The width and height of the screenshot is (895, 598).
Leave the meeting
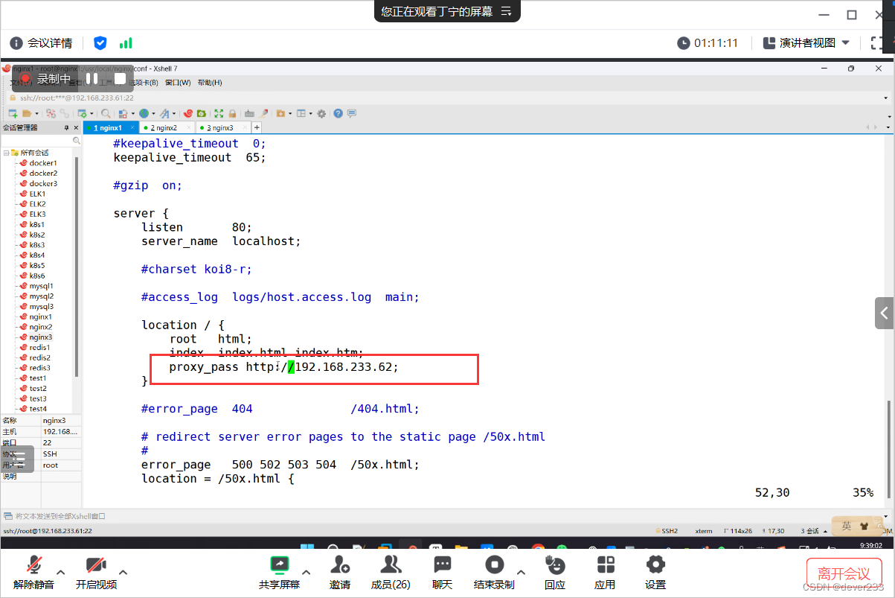844,573
